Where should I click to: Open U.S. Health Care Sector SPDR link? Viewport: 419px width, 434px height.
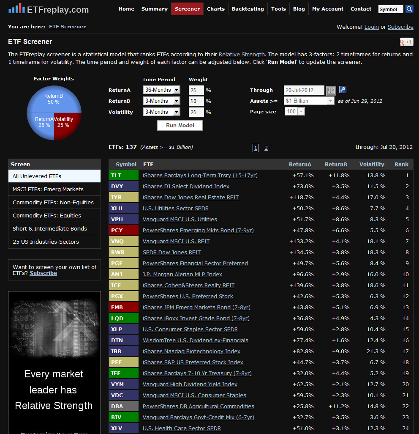click(x=182, y=429)
